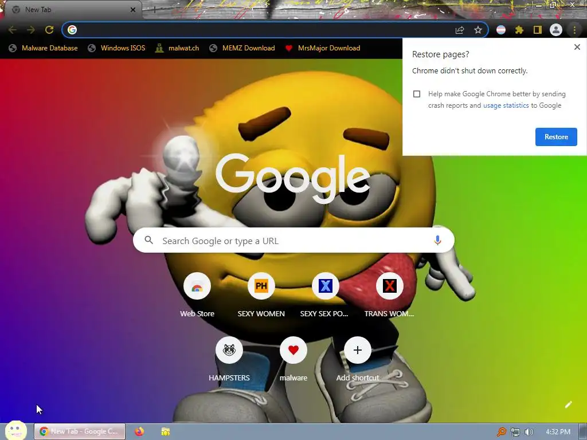Click the browser Forward arrow
Image resolution: width=587 pixels, height=440 pixels.
point(31,30)
